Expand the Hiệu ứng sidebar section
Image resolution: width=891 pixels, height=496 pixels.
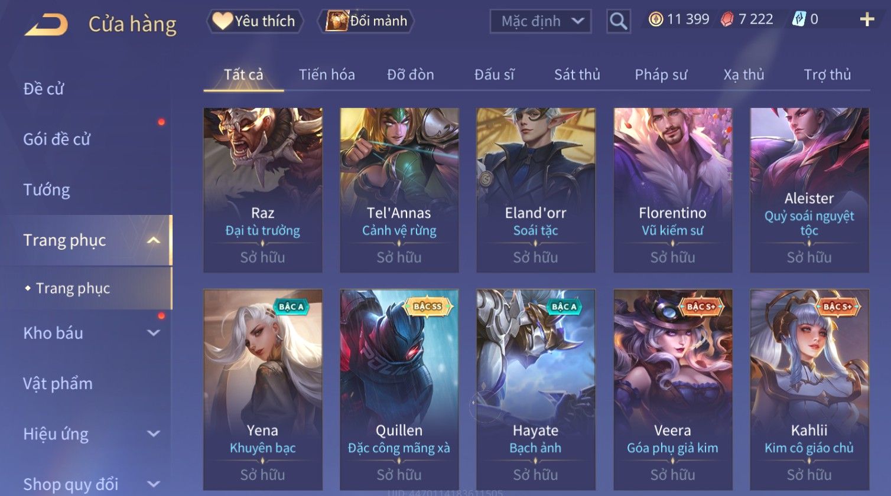tap(154, 434)
